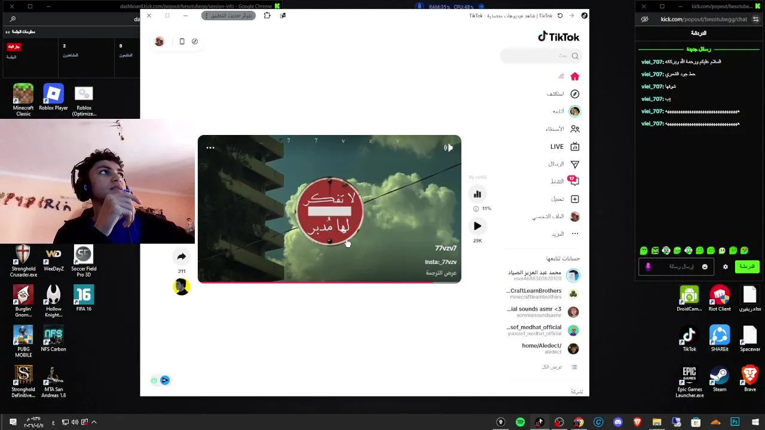The width and height of the screenshot is (765, 430).
Task: Click extensions puzzle icon in title bar
Action: click(267, 16)
